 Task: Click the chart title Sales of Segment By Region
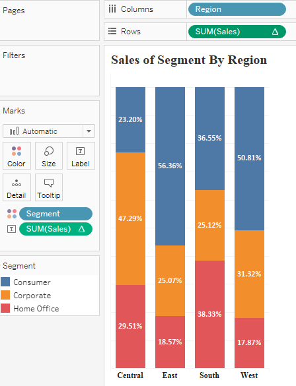pos(189,60)
